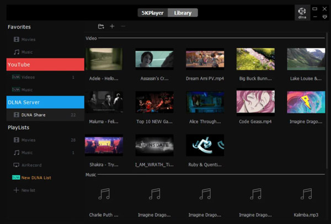The width and height of the screenshot is (331, 224).
Task: Click New list to create playlist
Action: point(45,190)
